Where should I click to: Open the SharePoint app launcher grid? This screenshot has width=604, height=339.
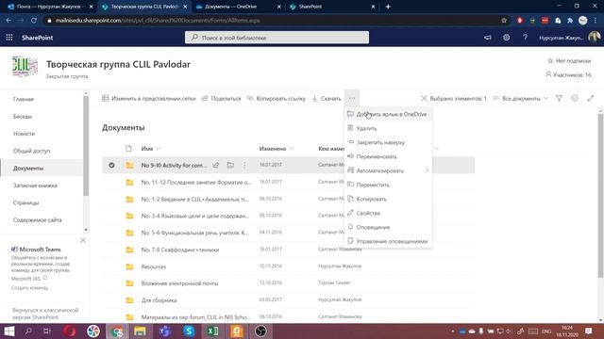9,38
